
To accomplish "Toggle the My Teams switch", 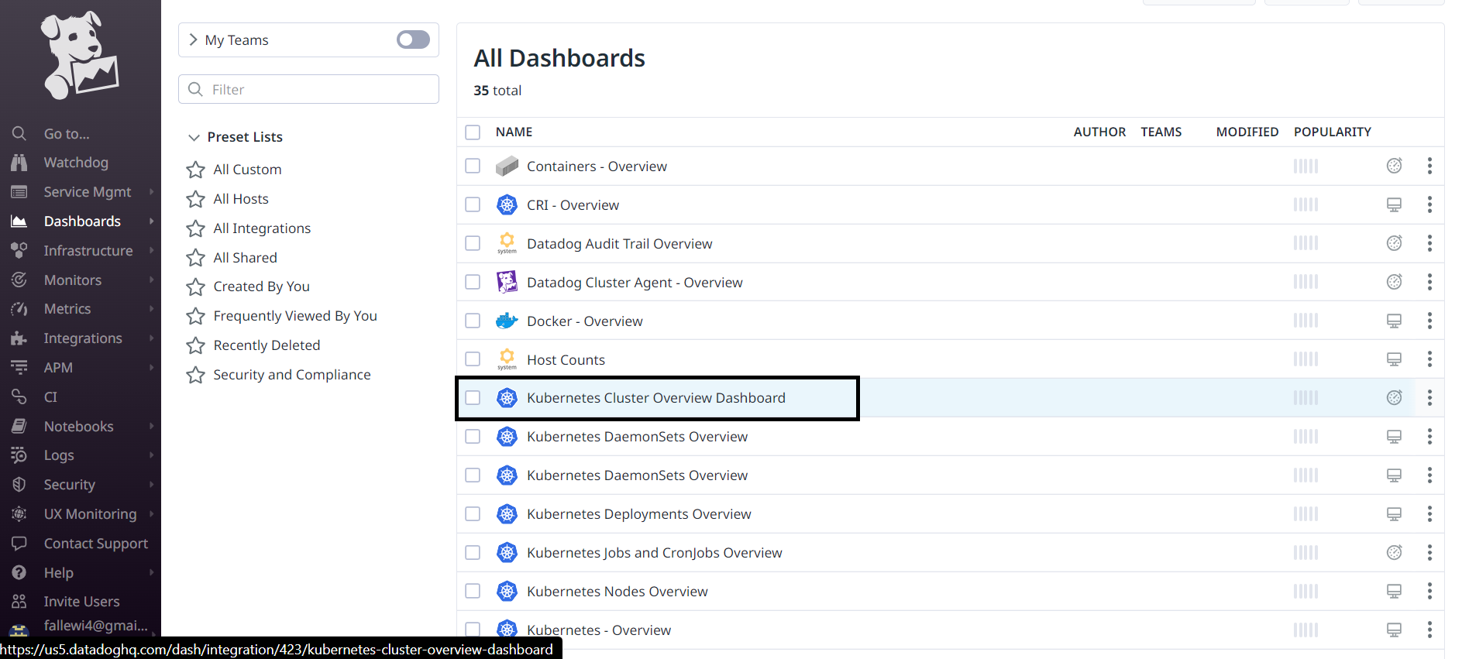I will (413, 39).
